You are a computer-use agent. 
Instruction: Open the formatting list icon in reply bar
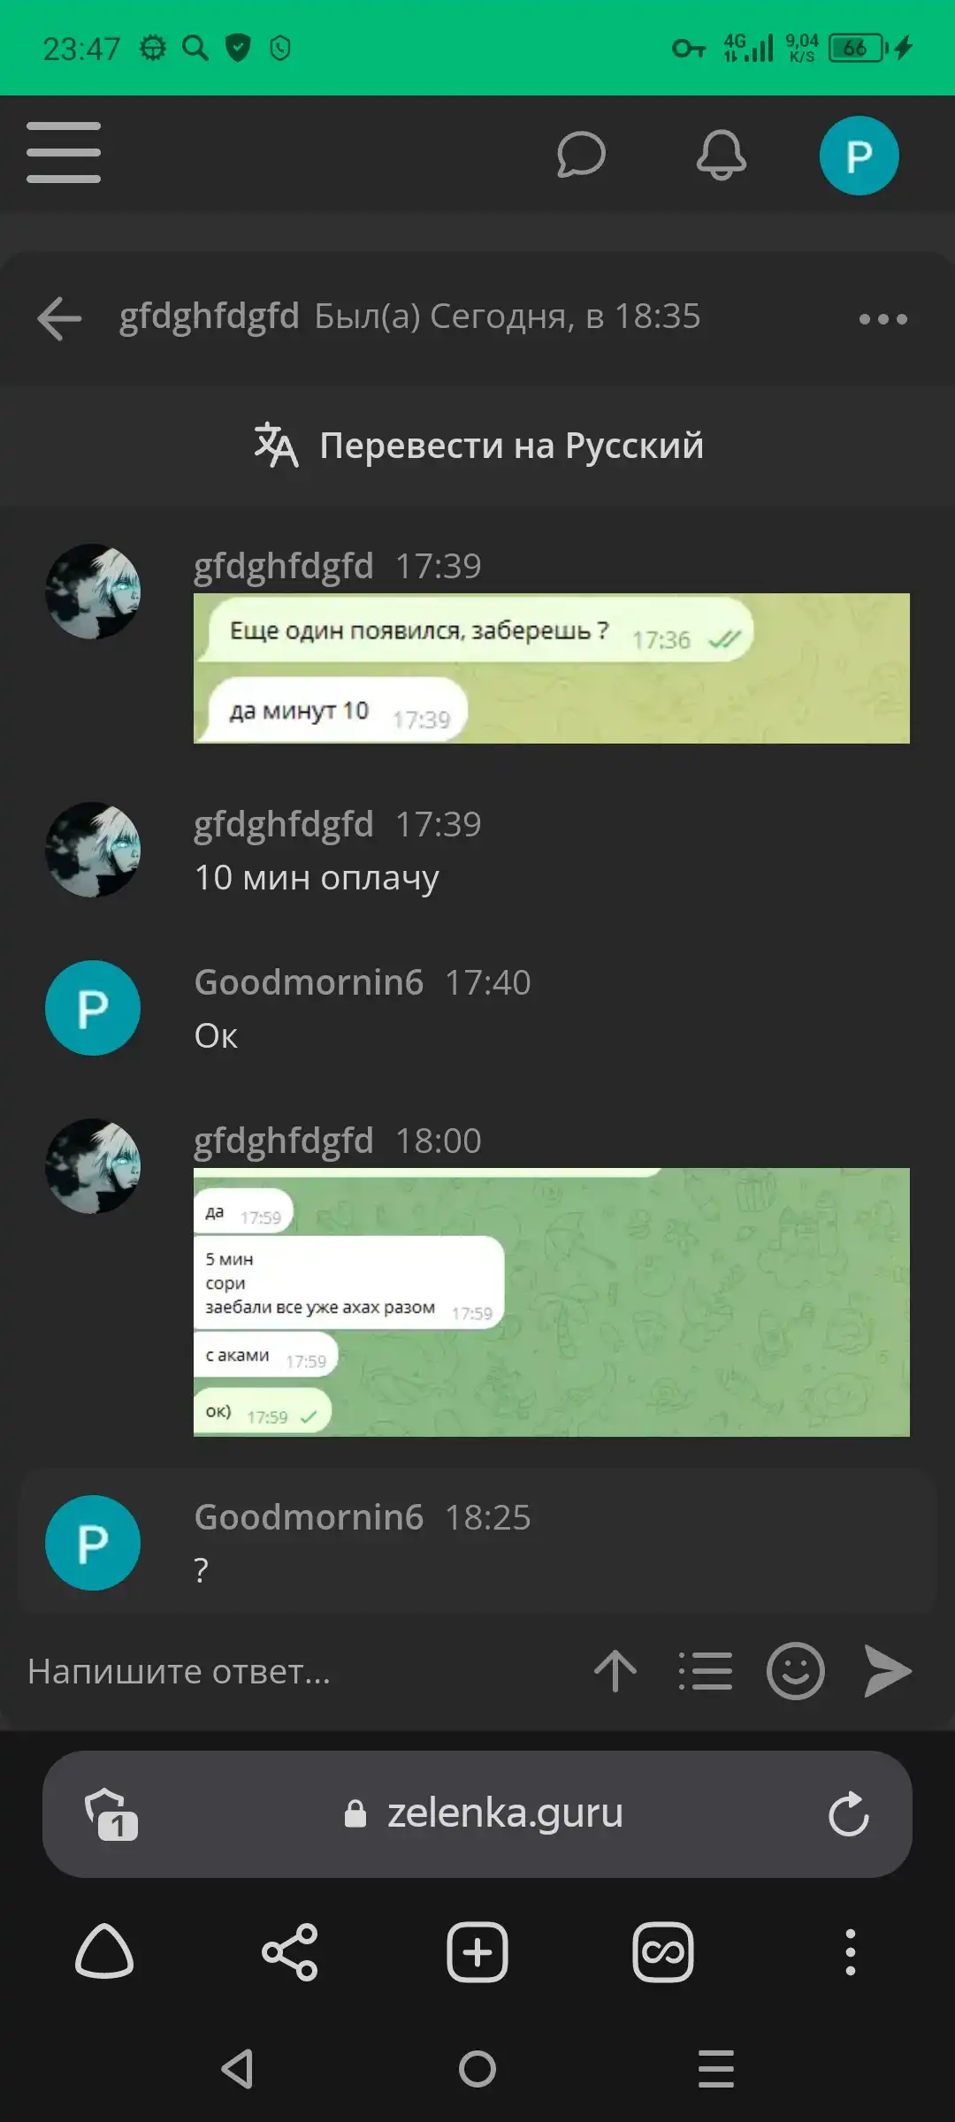coord(705,1671)
